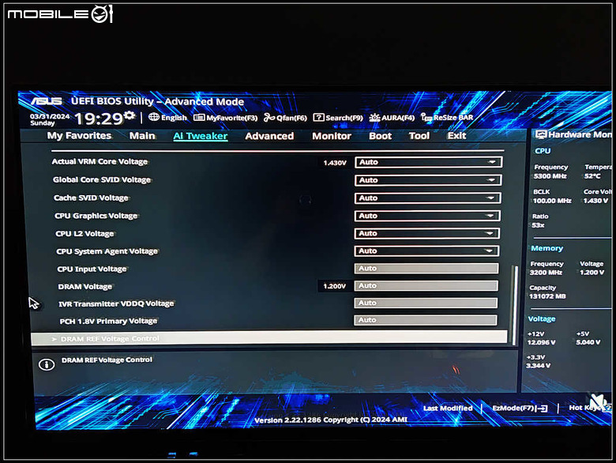
Task: Click the globe language icon
Action: tap(154, 117)
